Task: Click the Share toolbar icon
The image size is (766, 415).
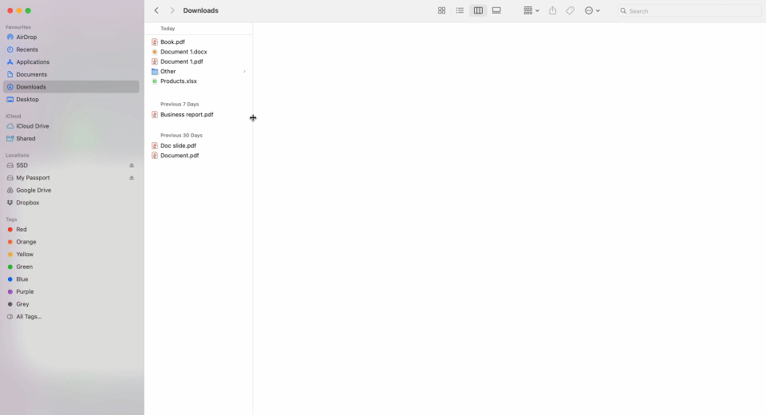Action: pyautogui.click(x=552, y=10)
